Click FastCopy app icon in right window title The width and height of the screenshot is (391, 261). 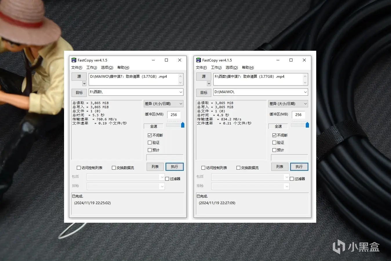(199, 60)
